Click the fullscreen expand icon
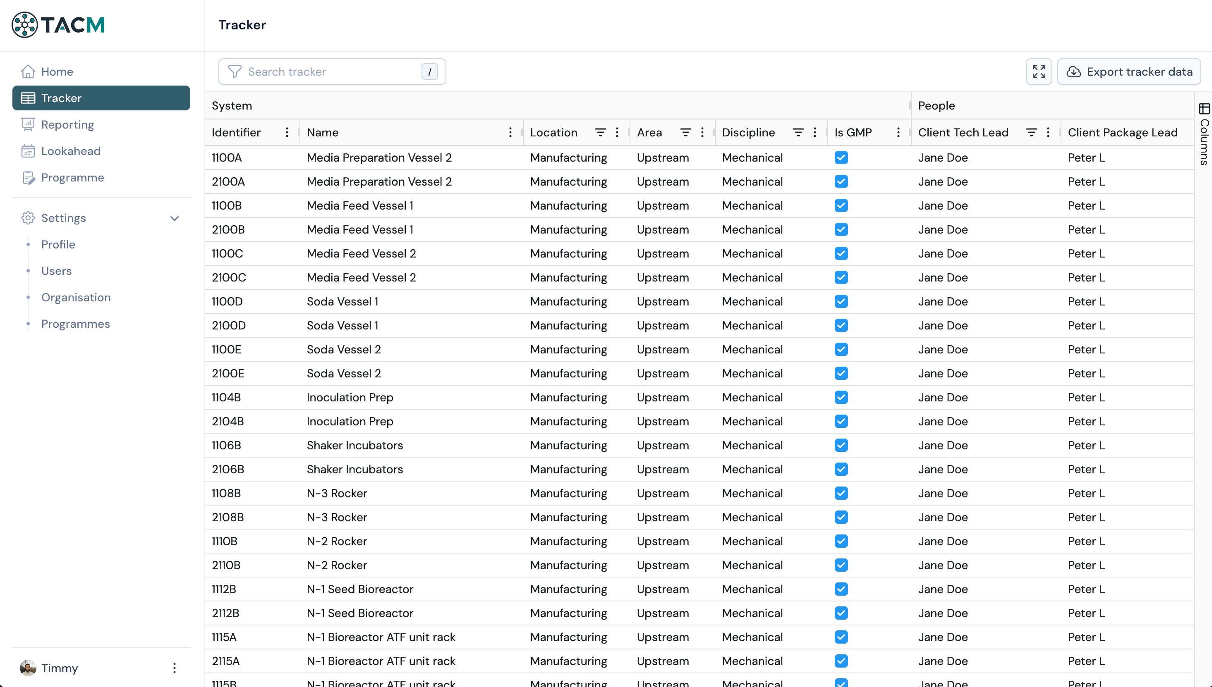The height and width of the screenshot is (687, 1212). click(x=1038, y=72)
